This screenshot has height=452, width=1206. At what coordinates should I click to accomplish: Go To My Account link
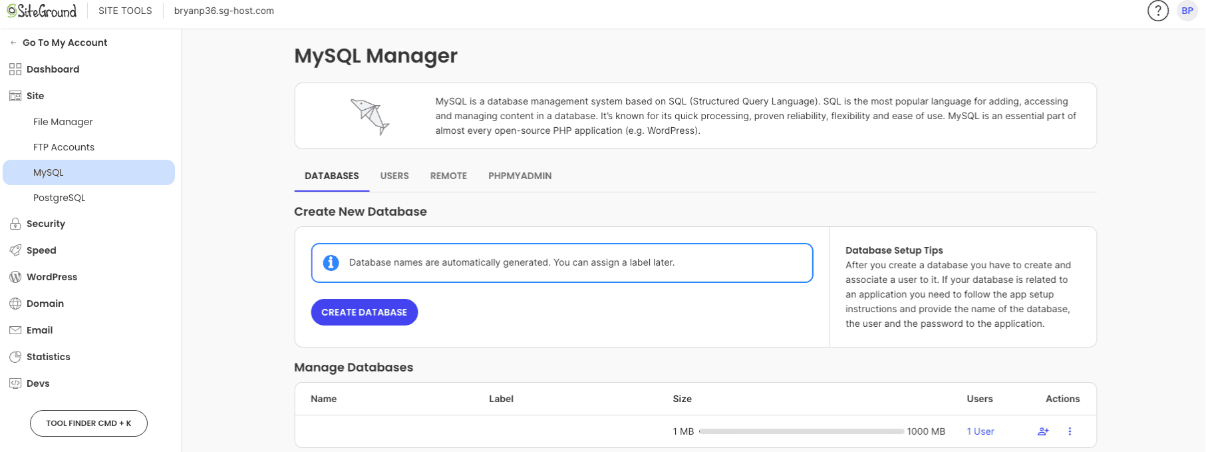pos(65,43)
